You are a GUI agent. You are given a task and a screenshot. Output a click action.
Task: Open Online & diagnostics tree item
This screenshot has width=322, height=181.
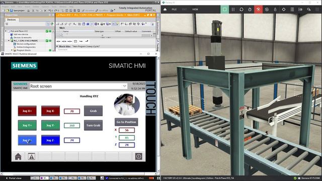point(26,47)
